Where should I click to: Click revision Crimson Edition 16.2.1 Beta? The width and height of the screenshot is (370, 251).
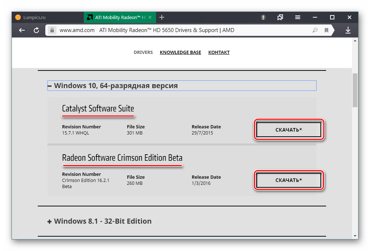86,183
